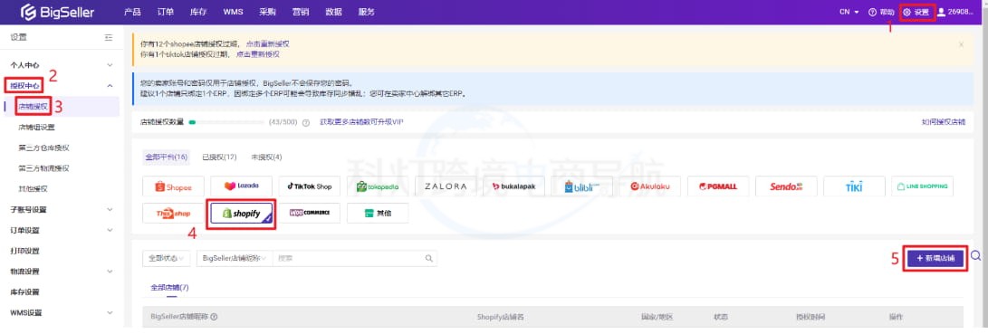Open 营销 in the top navigation

pos(301,12)
